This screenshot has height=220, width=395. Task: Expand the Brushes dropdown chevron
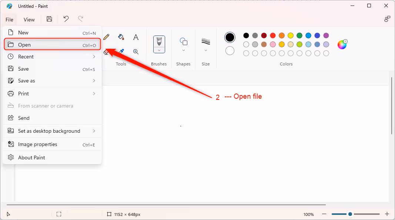(159, 50)
